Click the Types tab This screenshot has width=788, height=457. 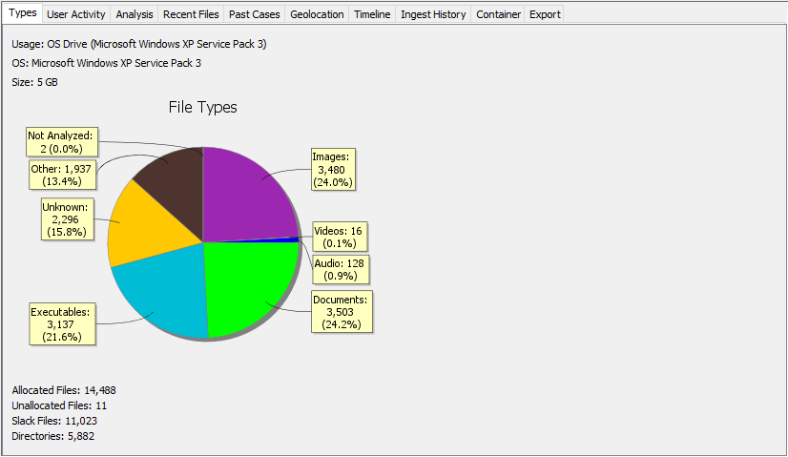click(22, 14)
